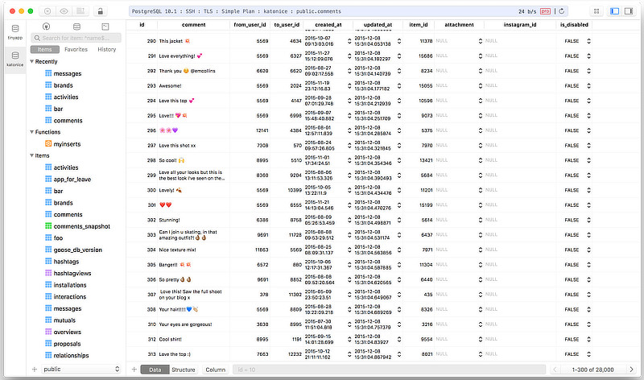Switch to the Data tab
This screenshot has height=380, width=644.
coord(155,370)
